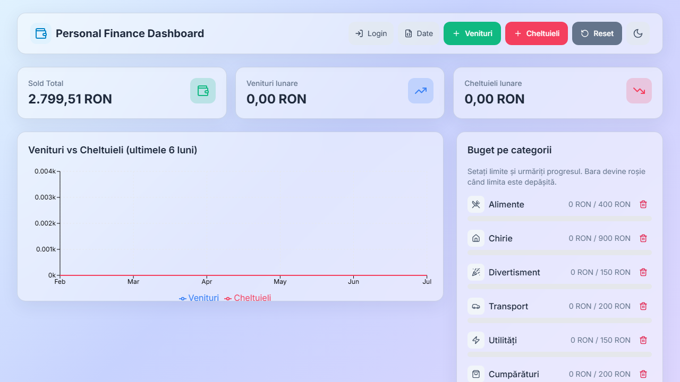
Task: Click the 0 RON / 400 RON amount
Action: coord(599,204)
